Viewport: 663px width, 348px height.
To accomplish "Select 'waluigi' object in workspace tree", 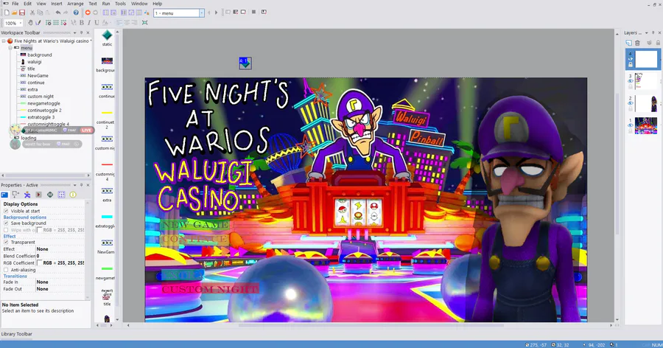I will point(34,62).
